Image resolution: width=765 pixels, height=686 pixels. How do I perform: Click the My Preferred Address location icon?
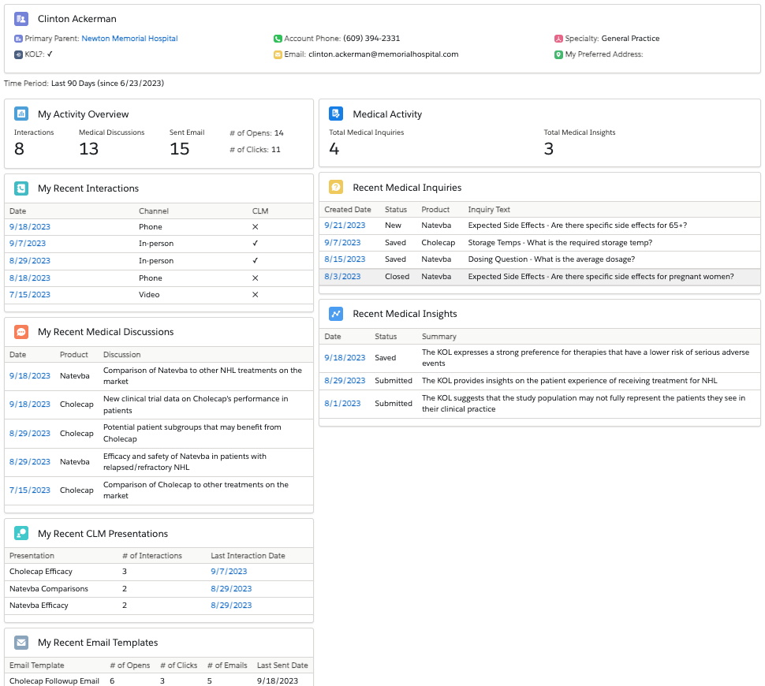[558, 54]
